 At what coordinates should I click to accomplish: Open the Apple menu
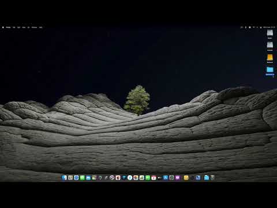pyautogui.click(x=3, y=27)
